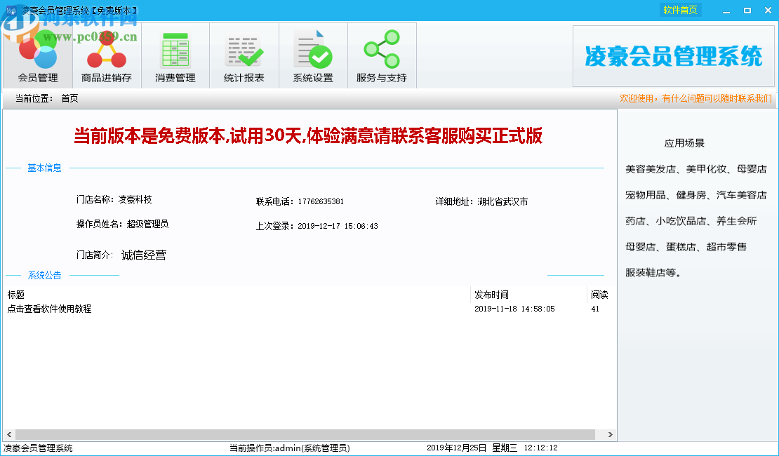点击公告的发布时间列表头
779x456 pixels.
point(492,294)
